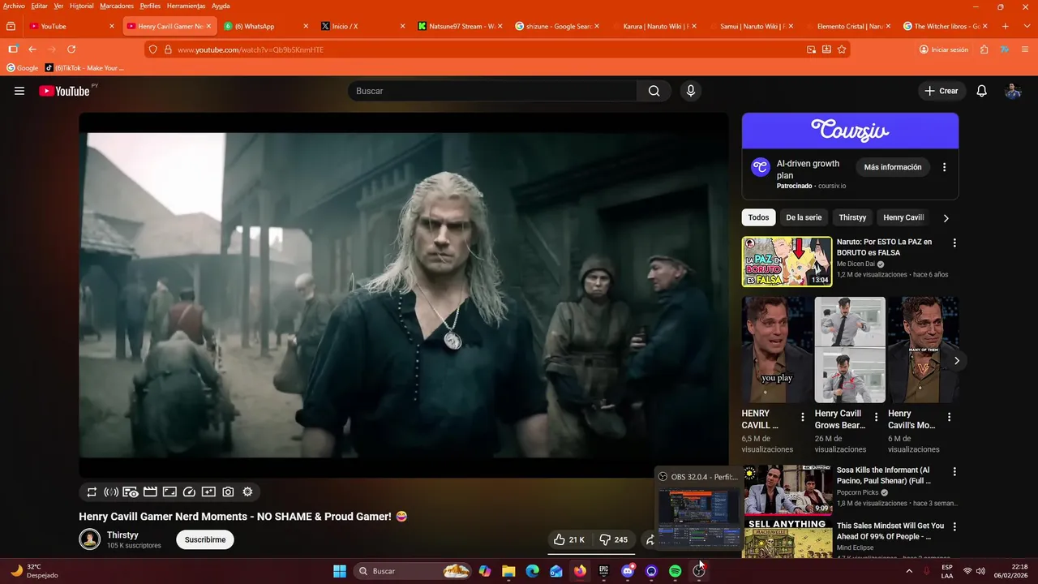
Task: Open options for This Sales Mindset video
Action: point(954,526)
